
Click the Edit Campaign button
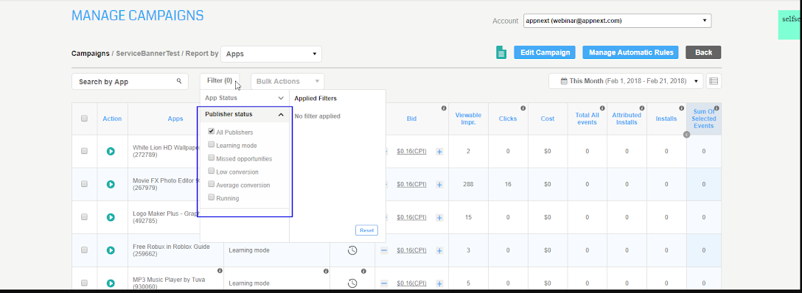[x=545, y=52]
